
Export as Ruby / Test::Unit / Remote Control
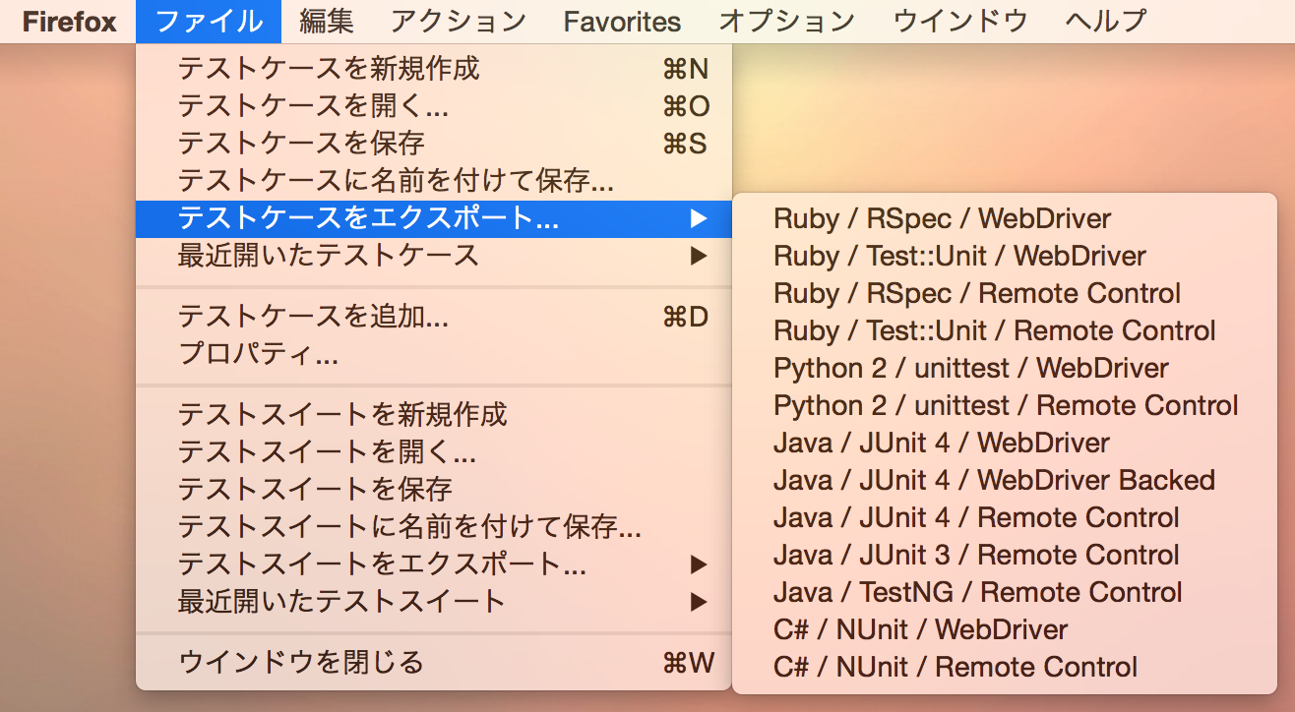1005,330
